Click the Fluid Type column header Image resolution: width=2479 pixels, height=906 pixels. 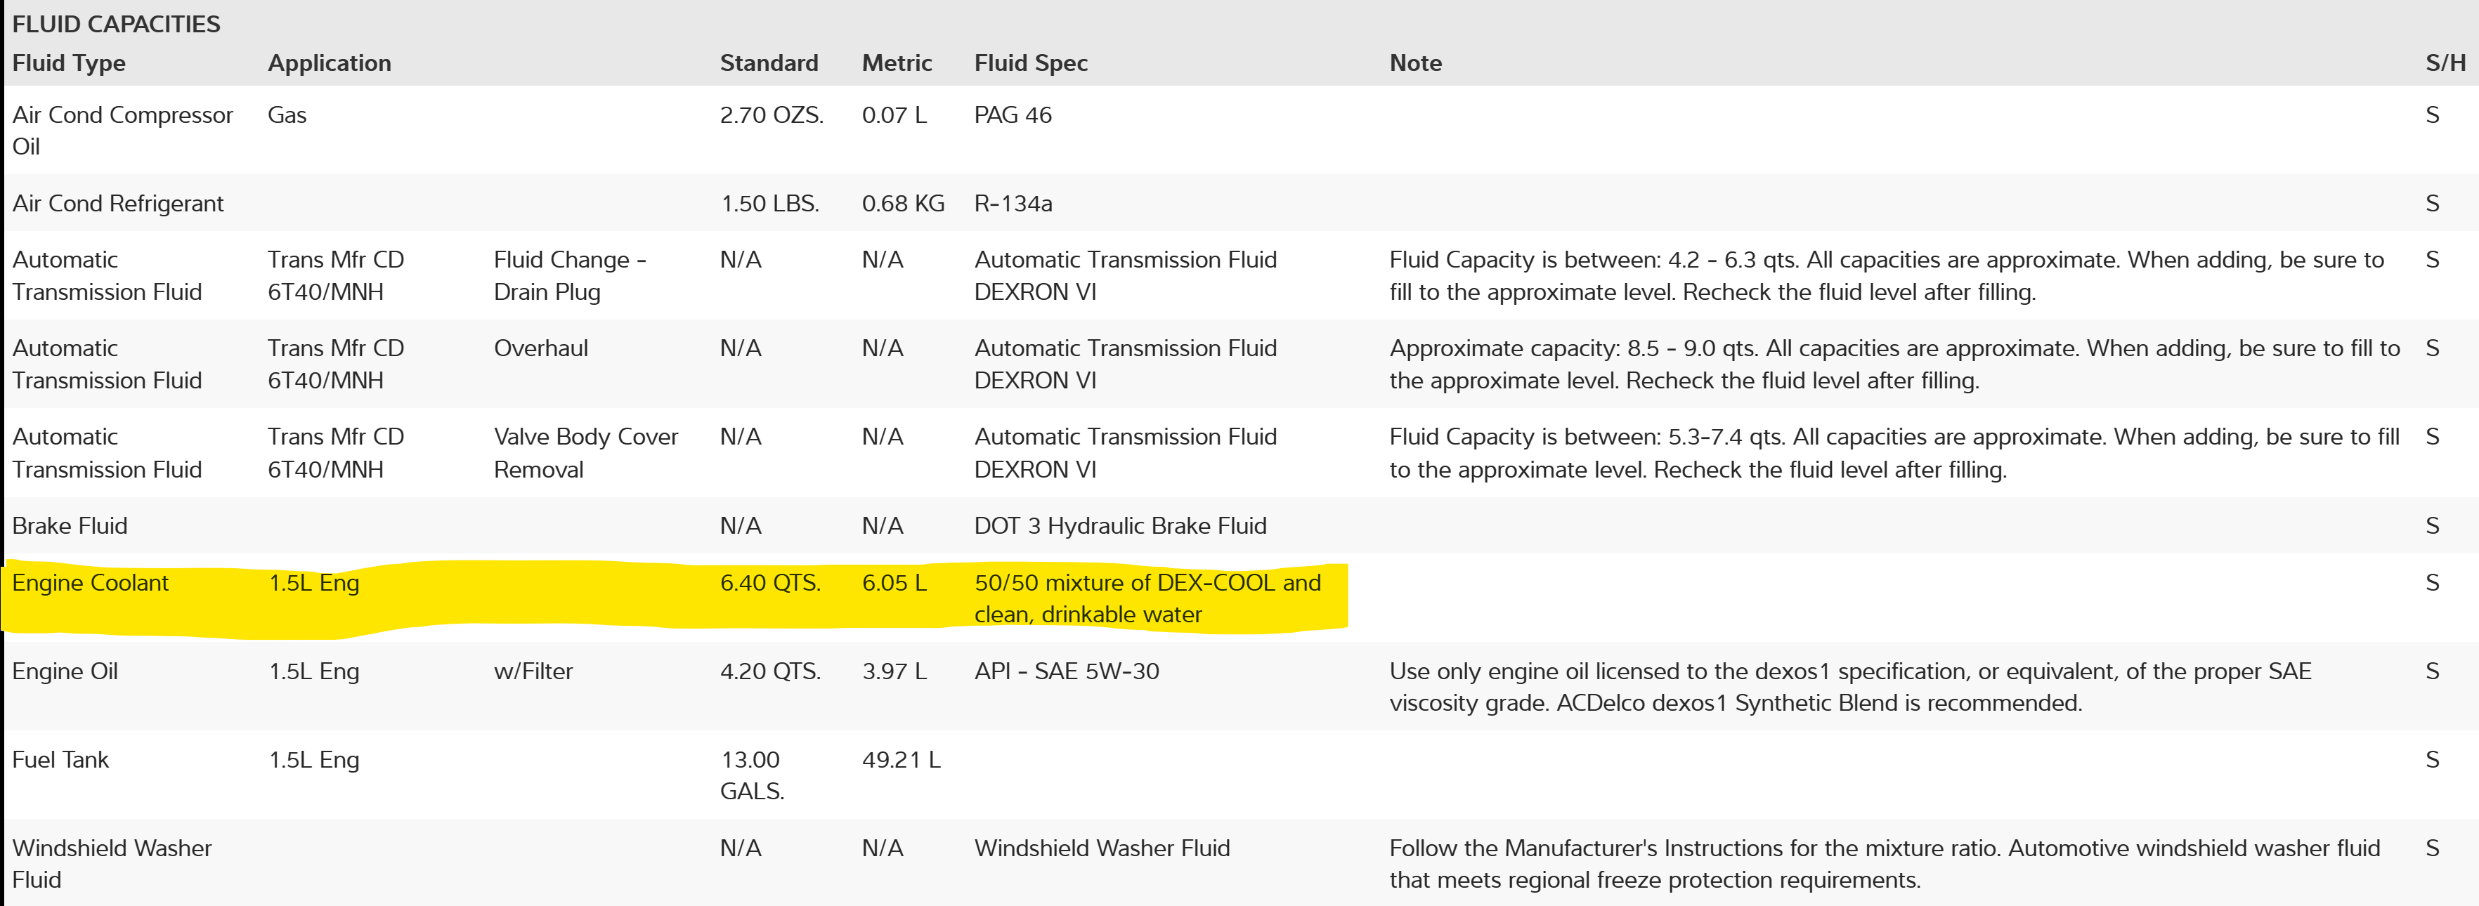pyautogui.click(x=68, y=63)
